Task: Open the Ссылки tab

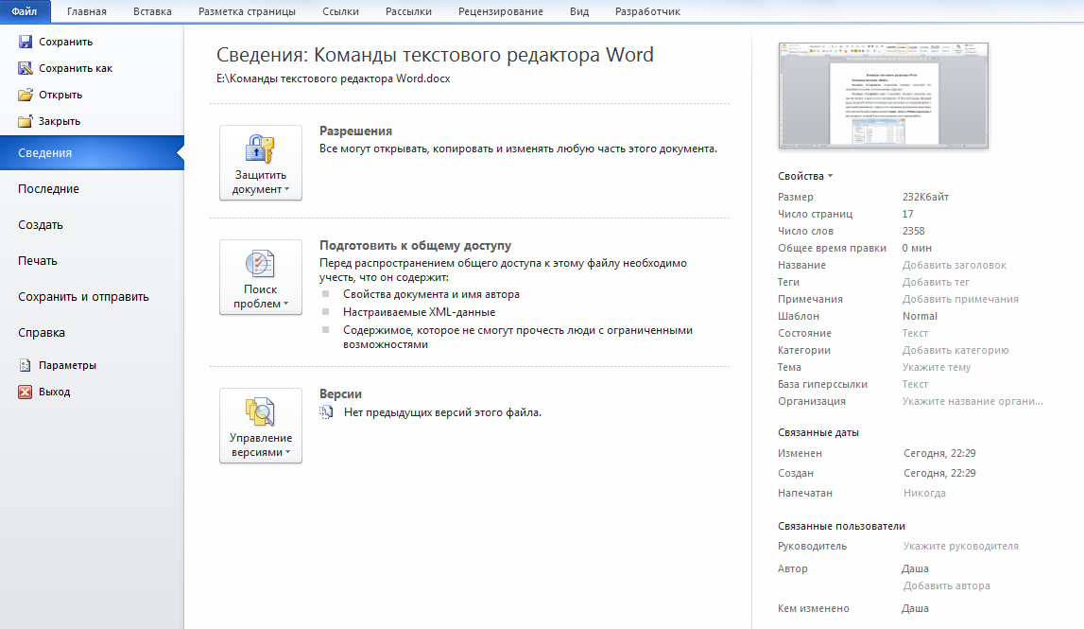Action: tap(340, 11)
